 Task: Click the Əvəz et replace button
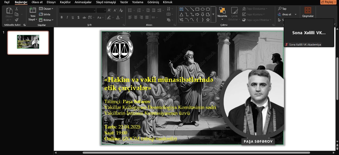click(285, 15)
